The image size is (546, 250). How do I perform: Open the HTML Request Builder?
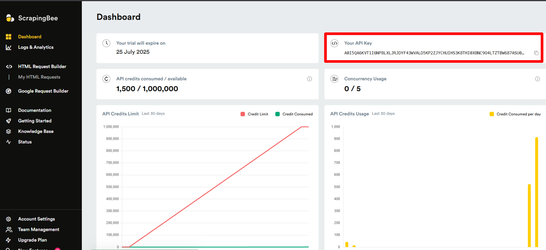tap(42, 66)
